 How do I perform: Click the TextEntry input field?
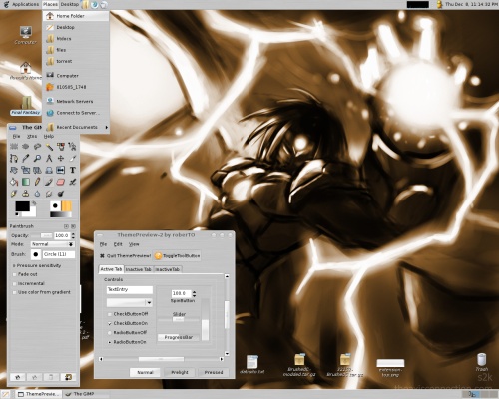tap(130, 290)
